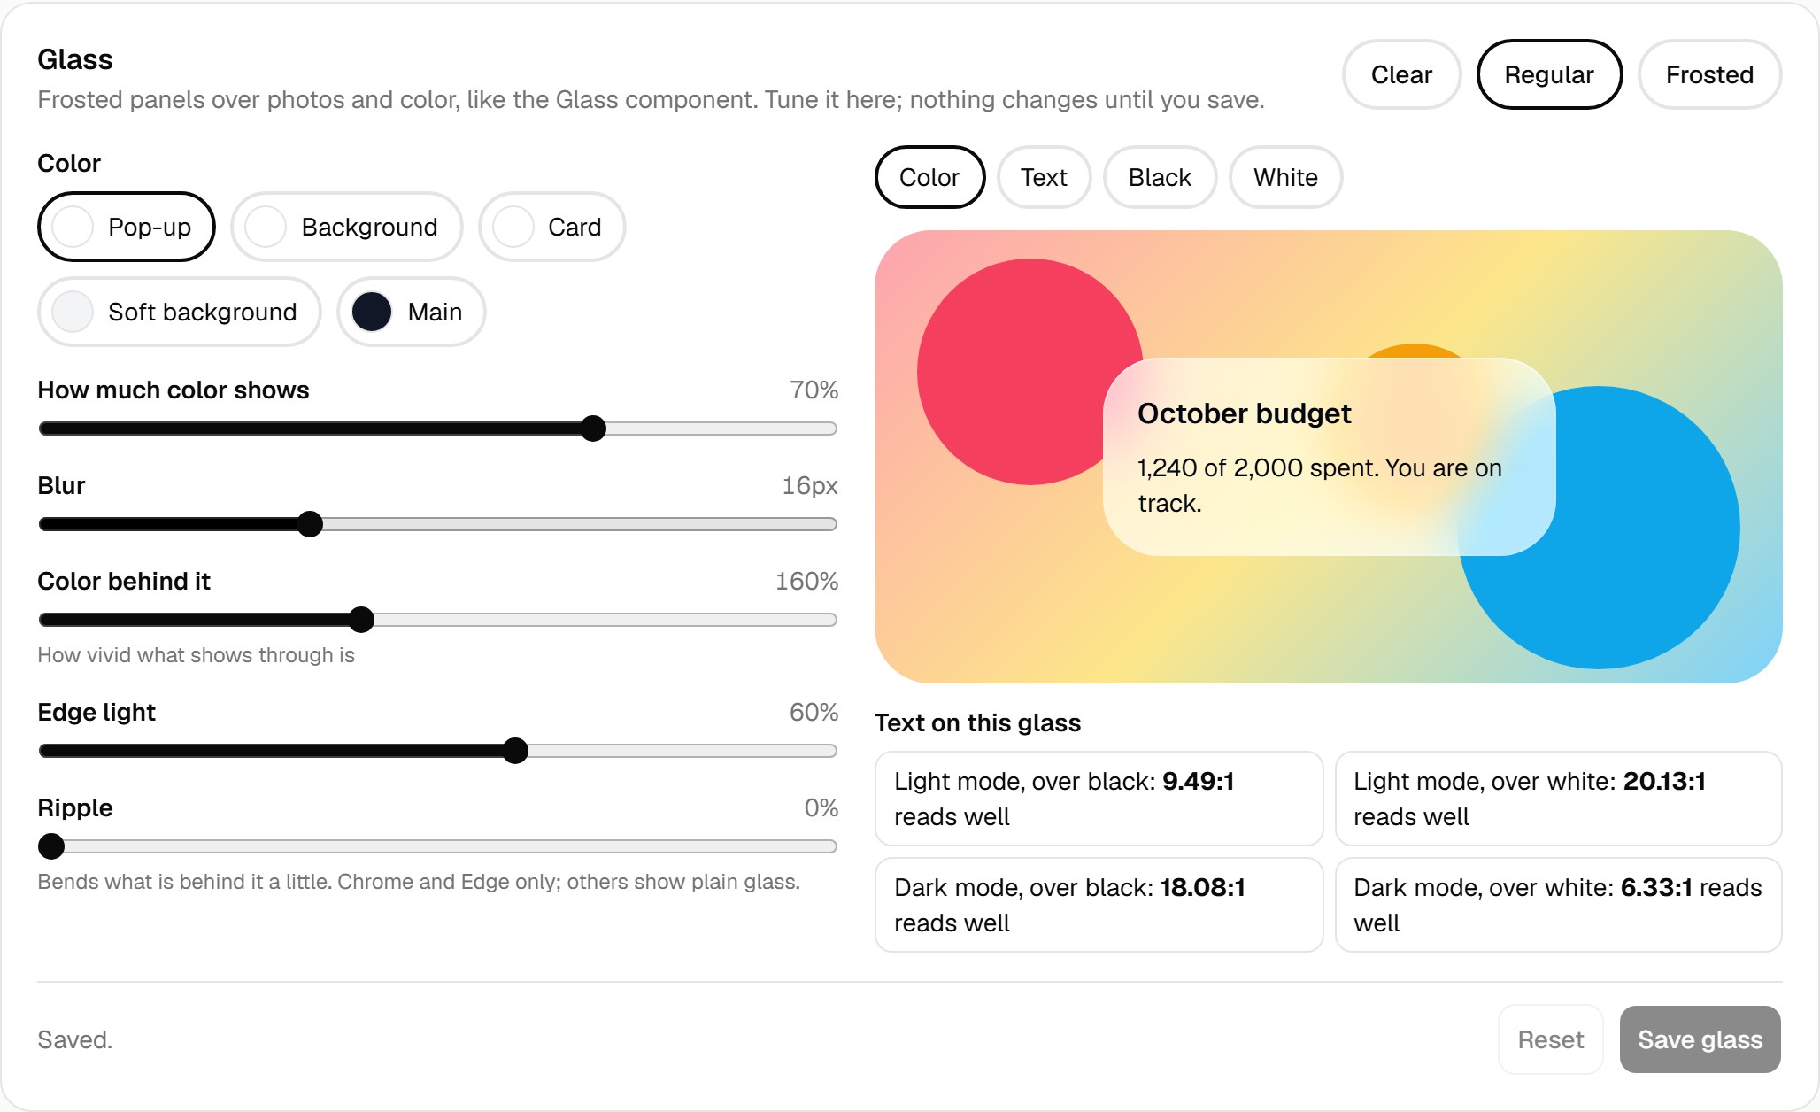Image resolution: width=1820 pixels, height=1112 pixels.
Task: Click the 70% color value
Action: coord(814,390)
